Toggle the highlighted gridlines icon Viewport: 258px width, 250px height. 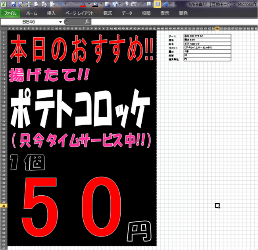point(157,4)
